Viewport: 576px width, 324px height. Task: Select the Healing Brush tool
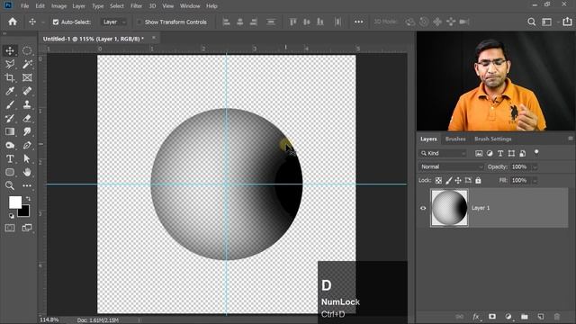click(27, 91)
